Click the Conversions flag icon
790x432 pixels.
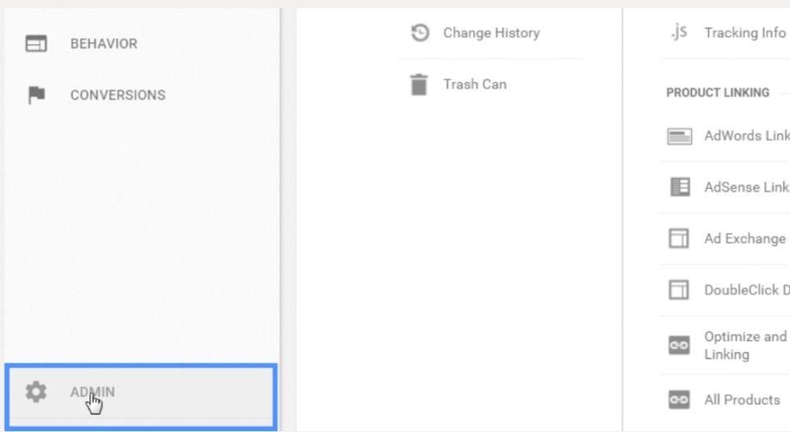(36, 95)
